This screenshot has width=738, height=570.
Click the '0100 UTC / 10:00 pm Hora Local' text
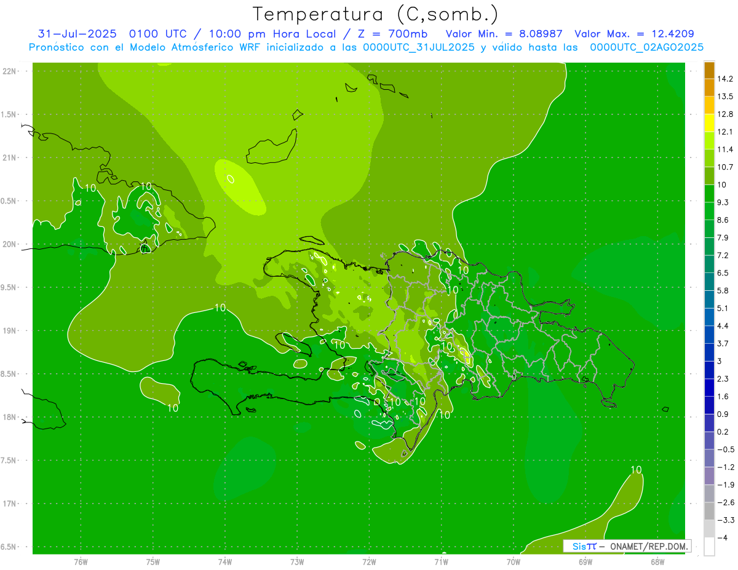[232, 34]
